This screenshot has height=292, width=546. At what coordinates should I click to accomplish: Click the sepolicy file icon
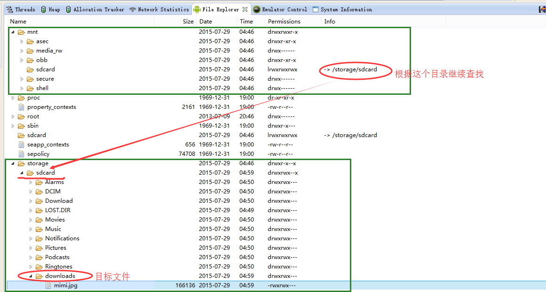21,154
